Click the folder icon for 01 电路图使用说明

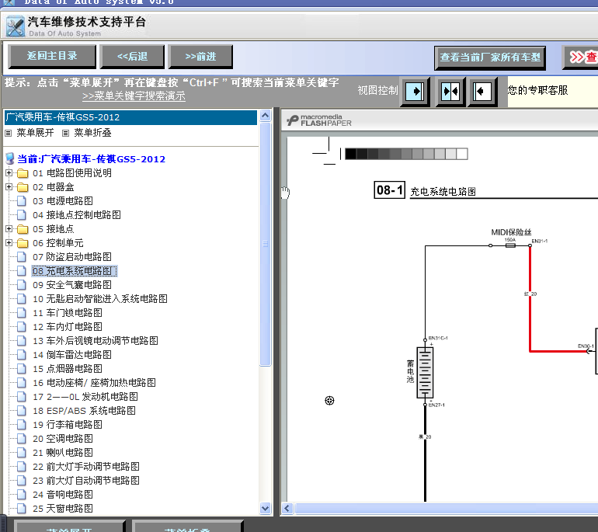click(x=23, y=173)
